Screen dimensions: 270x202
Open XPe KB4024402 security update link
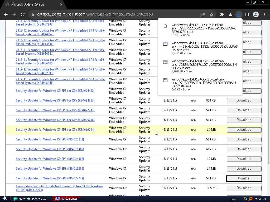55,91
